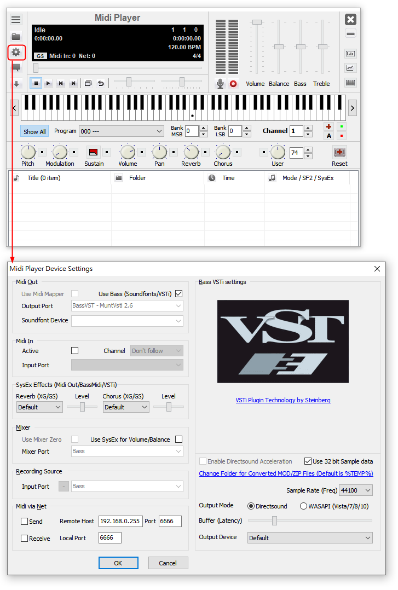The width and height of the screenshot is (398, 590).
Task: Click the down arrow icon in sidebar
Action: point(16,84)
